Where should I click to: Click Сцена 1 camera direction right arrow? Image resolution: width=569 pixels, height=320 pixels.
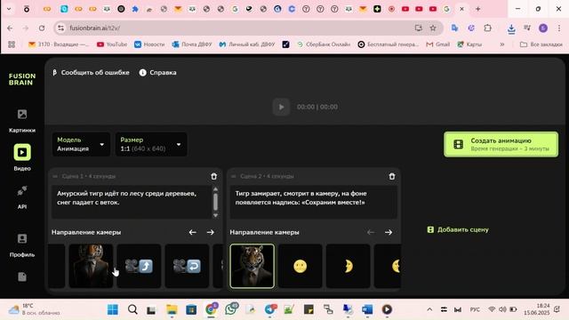(211, 232)
